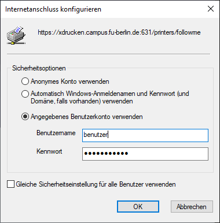
Task: Click the dialog title bar text
Action: [x=53, y=9]
